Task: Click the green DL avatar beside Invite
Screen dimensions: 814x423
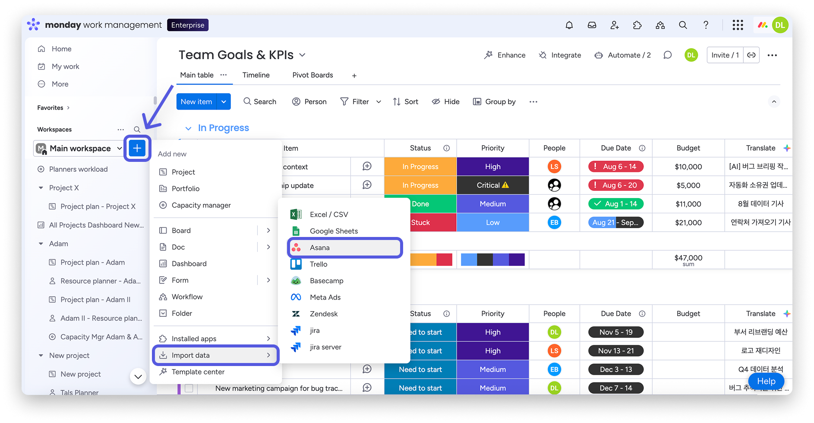Action: (x=691, y=55)
